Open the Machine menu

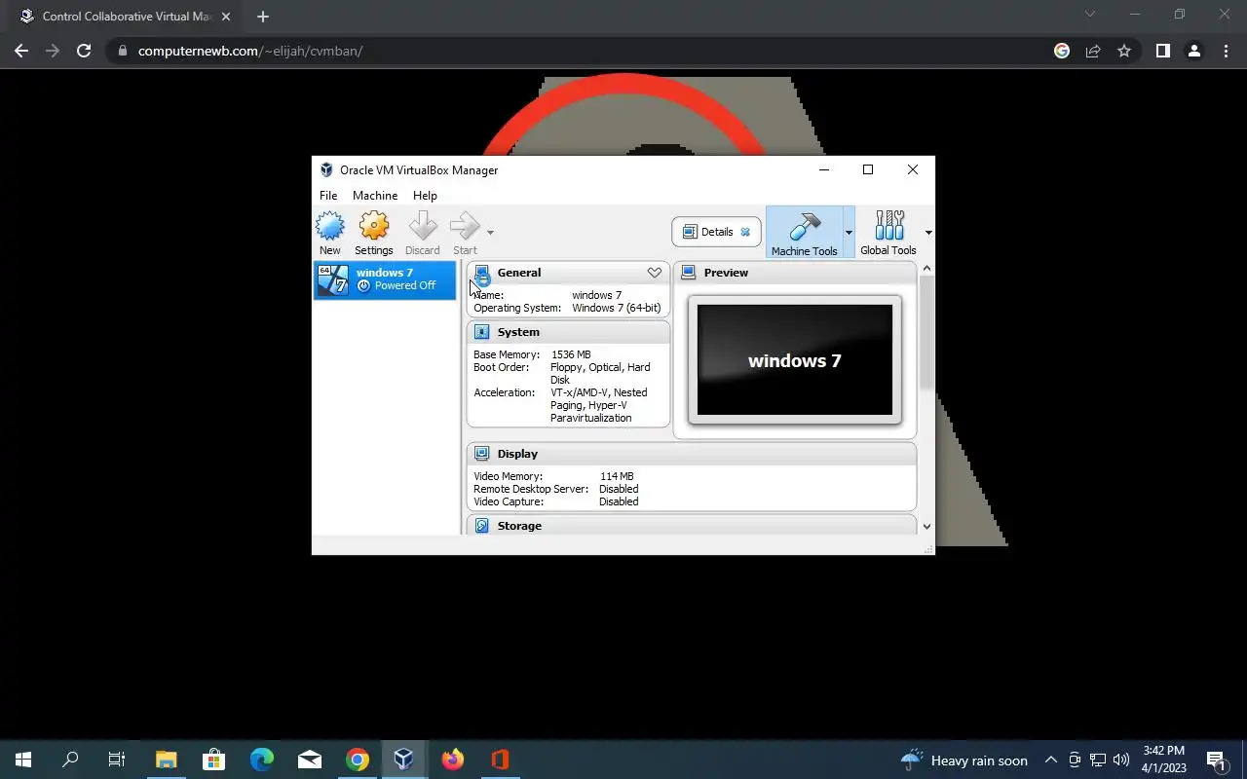375,196
